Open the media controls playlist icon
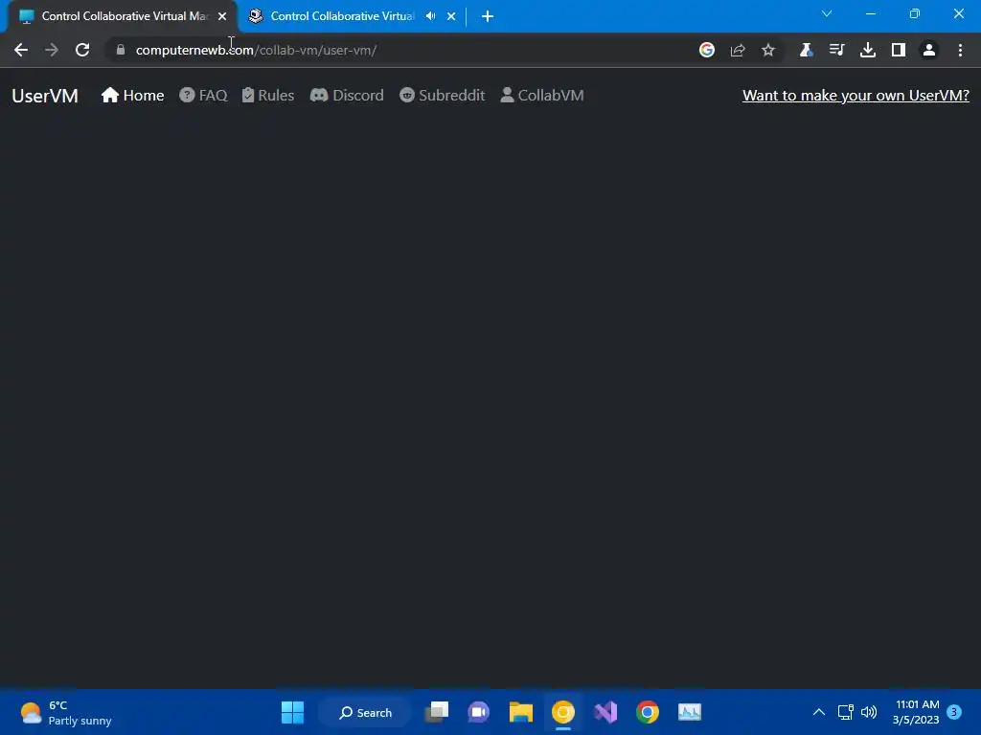 coord(836,50)
